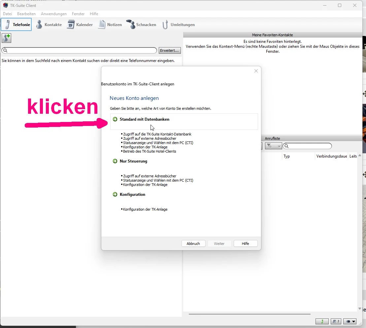
Task: Open the Notizen module
Action: click(110, 25)
